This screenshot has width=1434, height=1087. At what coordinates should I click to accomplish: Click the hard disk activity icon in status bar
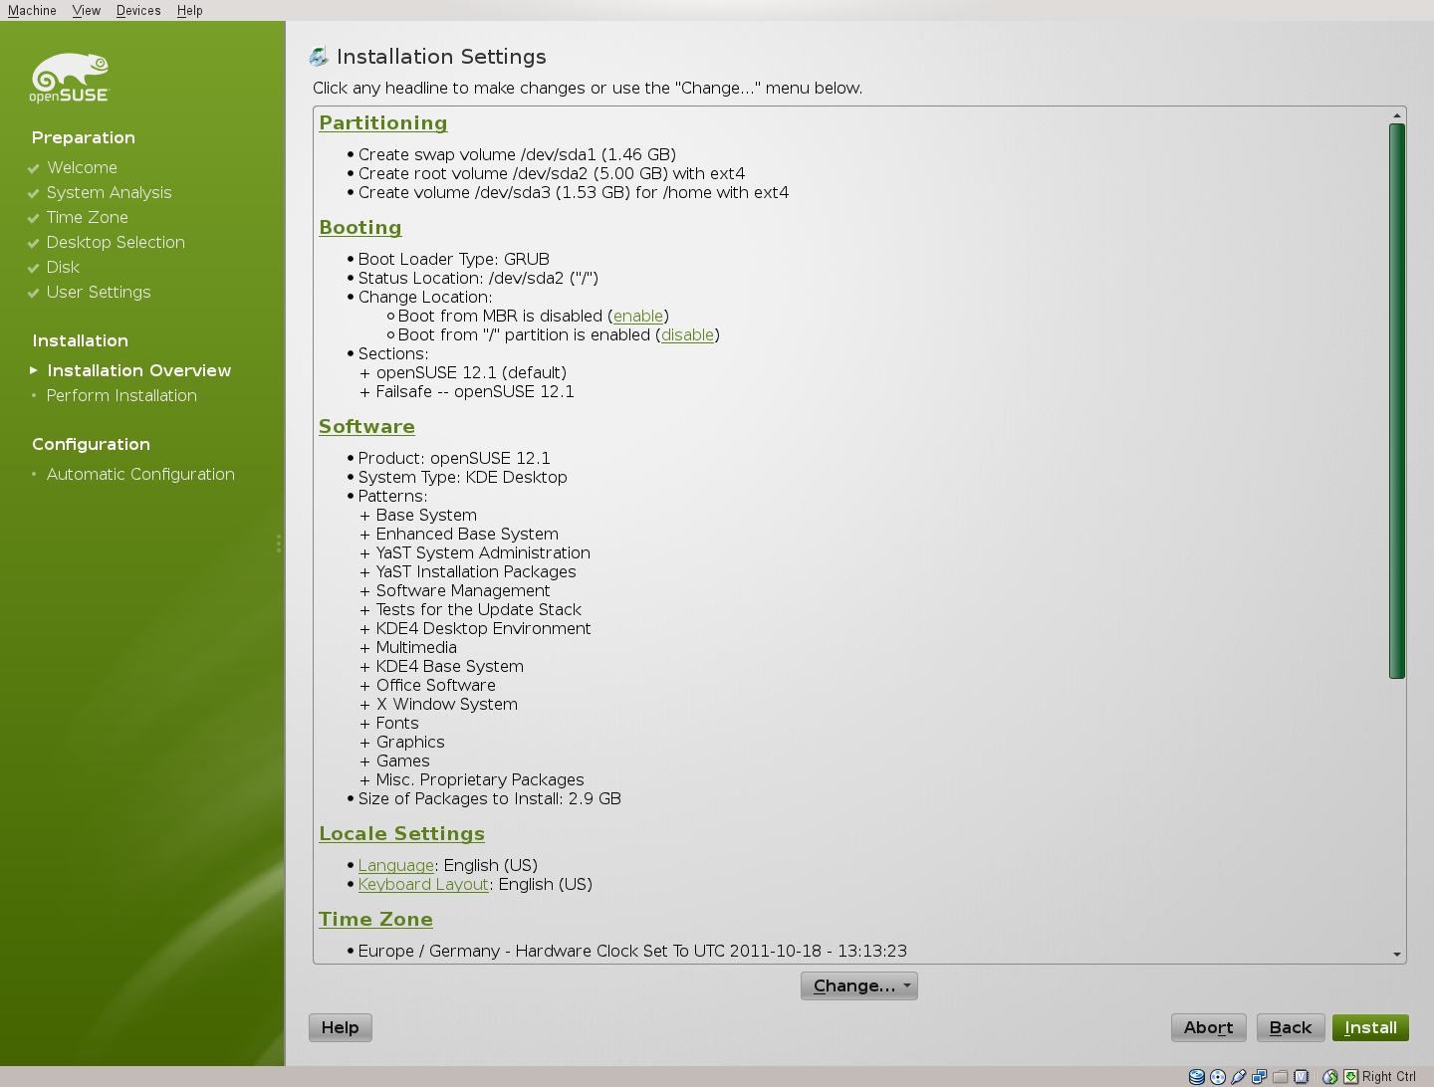(x=1197, y=1076)
